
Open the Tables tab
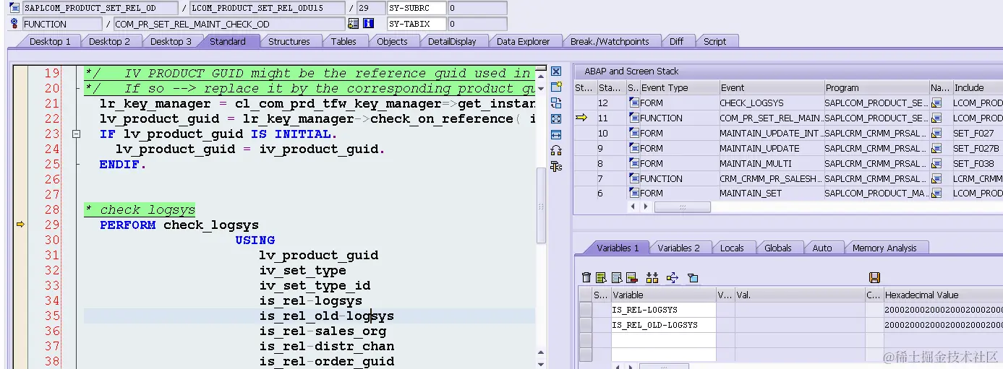[x=343, y=42]
